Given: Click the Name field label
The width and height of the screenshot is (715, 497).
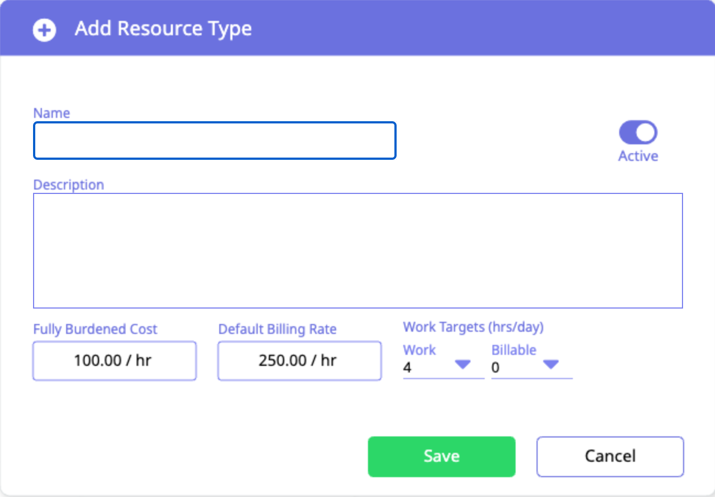Looking at the screenshot, I should pos(52,113).
